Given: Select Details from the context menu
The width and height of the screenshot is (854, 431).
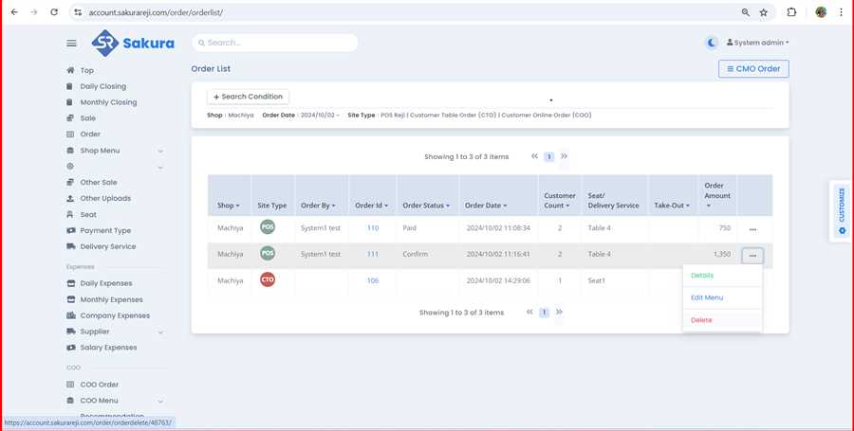Looking at the screenshot, I should coord(702,276).
